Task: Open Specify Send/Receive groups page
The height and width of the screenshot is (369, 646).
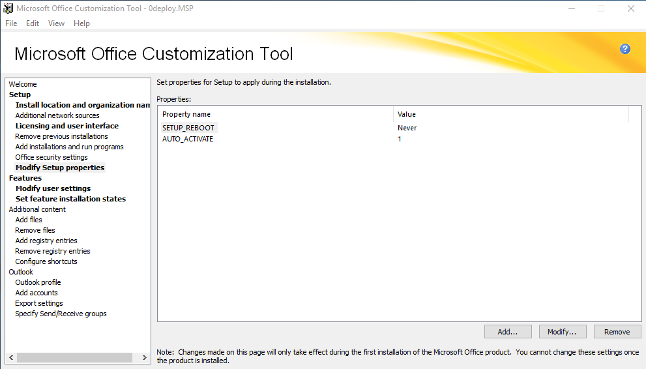Action: (x=61, y=314)
